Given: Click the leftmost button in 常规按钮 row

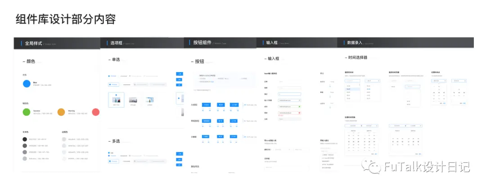Looking at the screenshot, I should (207, 121).
